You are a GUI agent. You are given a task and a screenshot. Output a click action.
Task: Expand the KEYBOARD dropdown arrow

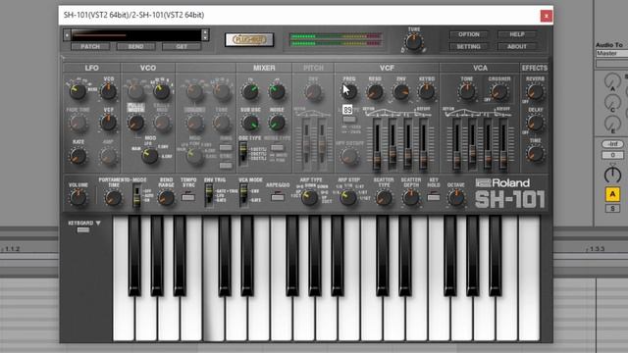98,223
